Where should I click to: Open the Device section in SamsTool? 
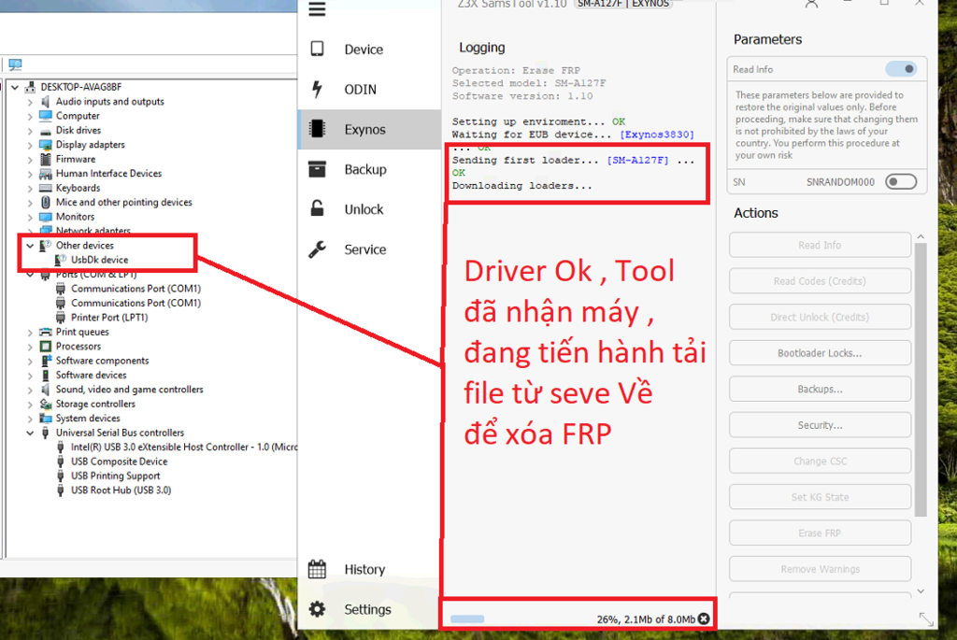tap(368, 49)
